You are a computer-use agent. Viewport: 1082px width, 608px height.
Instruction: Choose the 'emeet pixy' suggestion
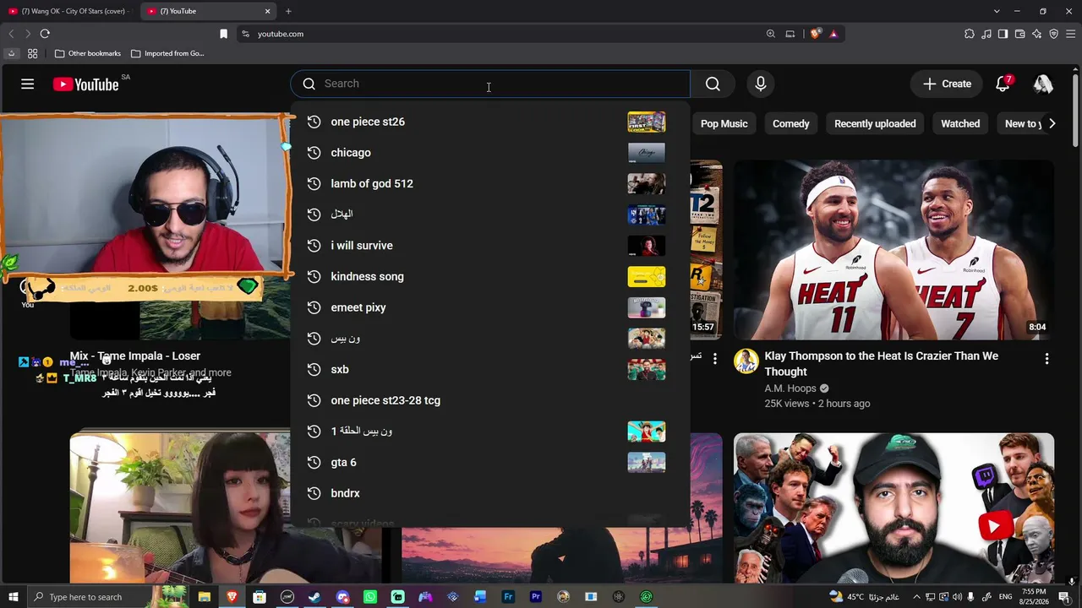[490, 307]
